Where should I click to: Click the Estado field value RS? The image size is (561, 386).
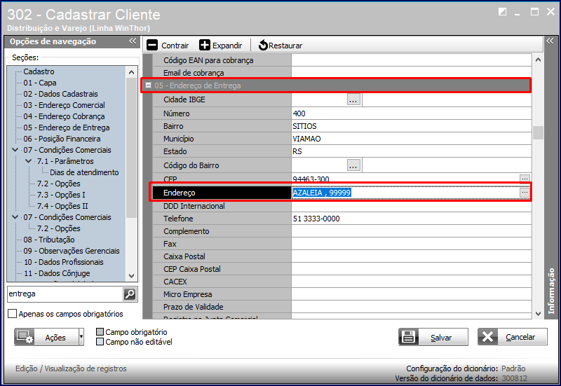(x=412, y=151)
